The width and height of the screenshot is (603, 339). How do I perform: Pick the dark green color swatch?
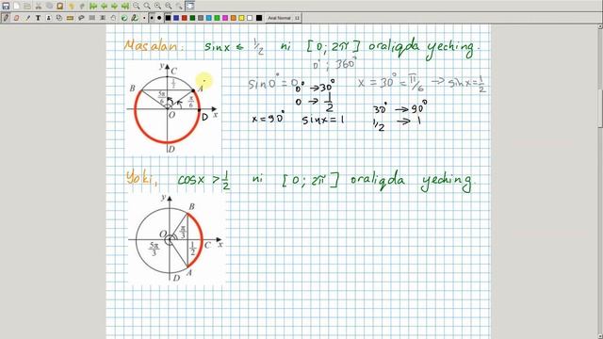click(192, 18)
